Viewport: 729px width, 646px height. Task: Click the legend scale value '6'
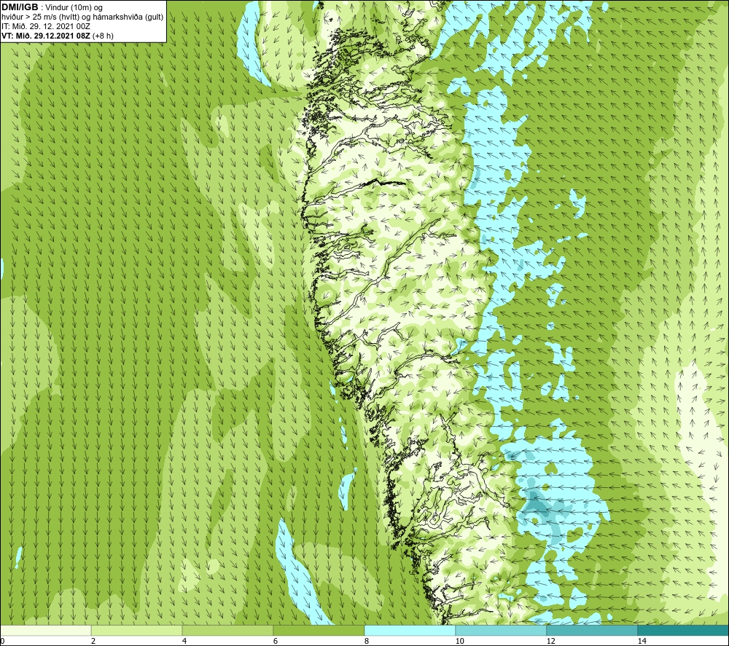(x=276, y=641)
